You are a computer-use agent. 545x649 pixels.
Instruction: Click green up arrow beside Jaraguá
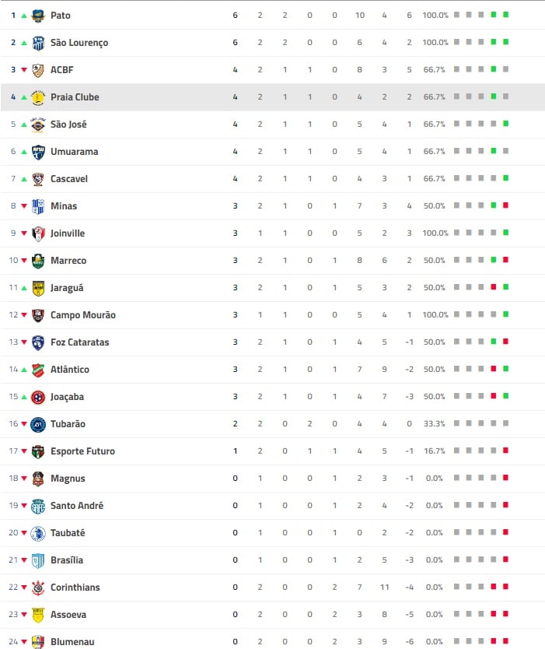coord(24,288)
